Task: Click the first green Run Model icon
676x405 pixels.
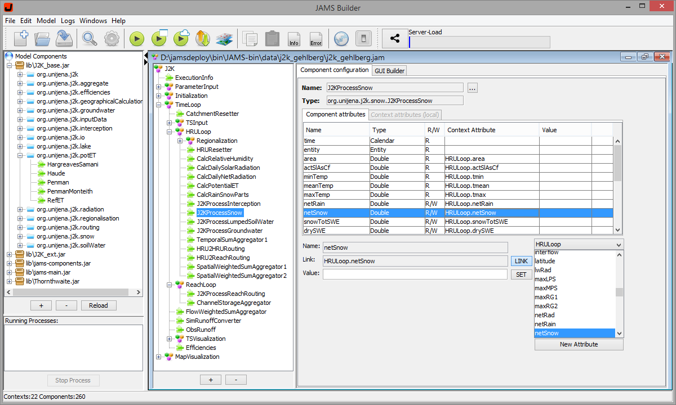Action: (x=137, y=38)
